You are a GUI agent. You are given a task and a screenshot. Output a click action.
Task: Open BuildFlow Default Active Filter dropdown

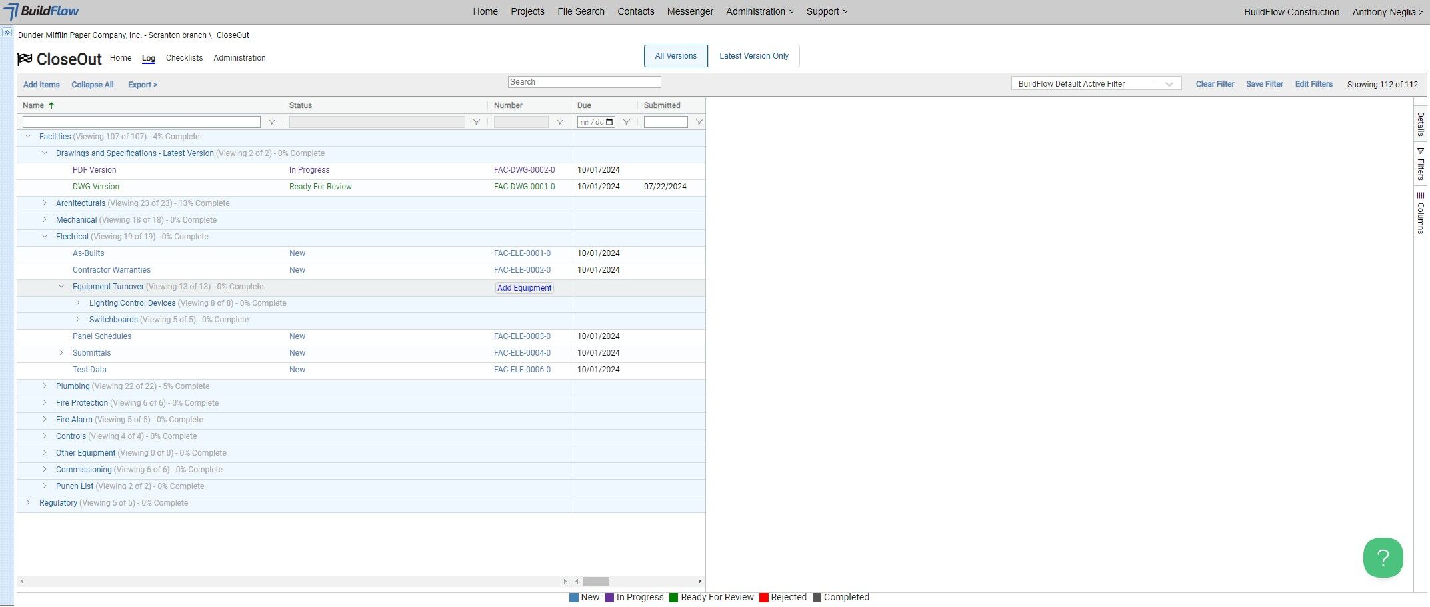pyautogui.click(x=1095, y=84)
